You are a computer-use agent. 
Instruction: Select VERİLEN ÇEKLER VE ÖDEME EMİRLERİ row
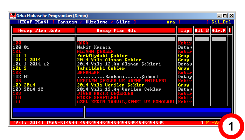(122, 81)
